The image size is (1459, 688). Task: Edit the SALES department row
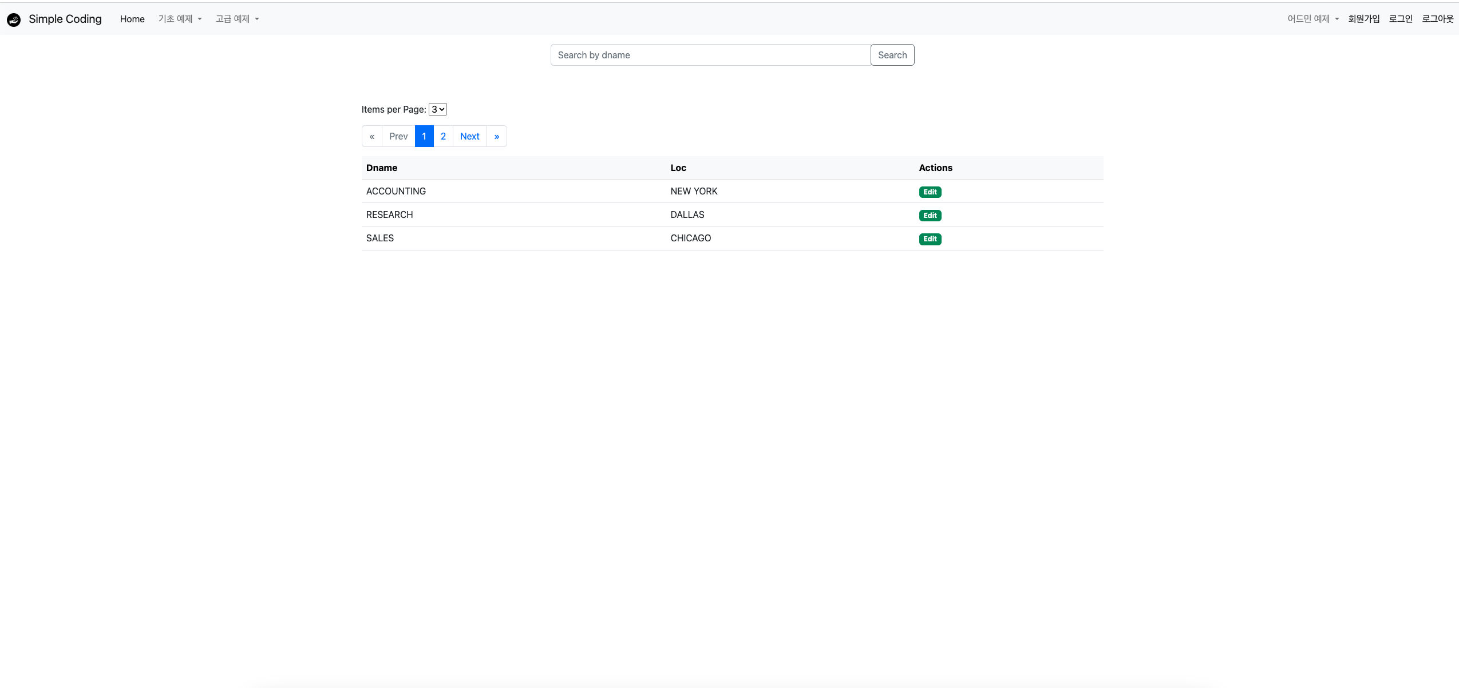point(930,239)
